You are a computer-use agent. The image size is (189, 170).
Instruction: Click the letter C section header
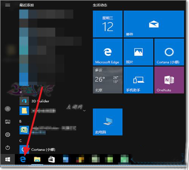coord(20,140)
